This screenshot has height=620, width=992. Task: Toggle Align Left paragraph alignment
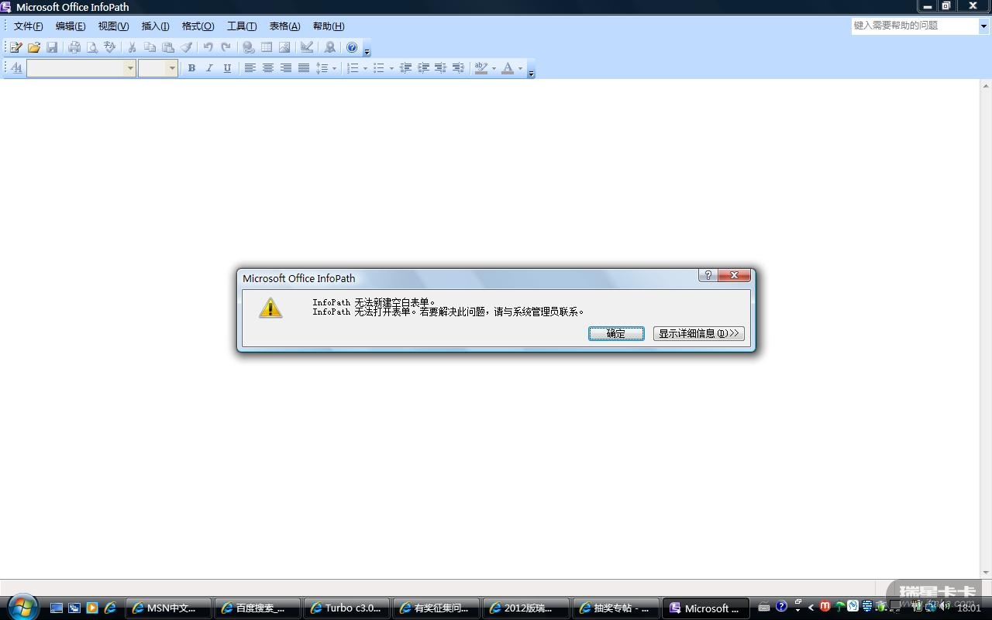point(250,68)
